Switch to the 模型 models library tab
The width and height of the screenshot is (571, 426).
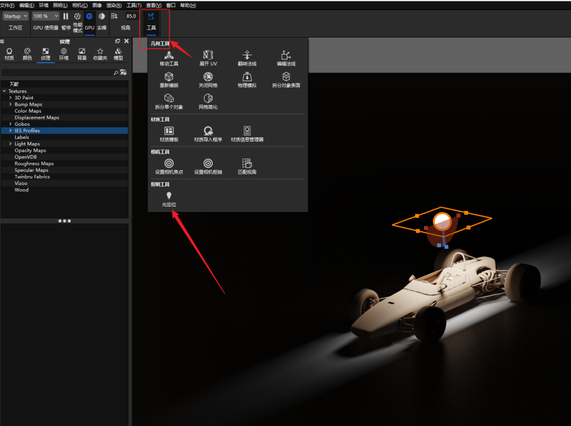coord(118,54)
